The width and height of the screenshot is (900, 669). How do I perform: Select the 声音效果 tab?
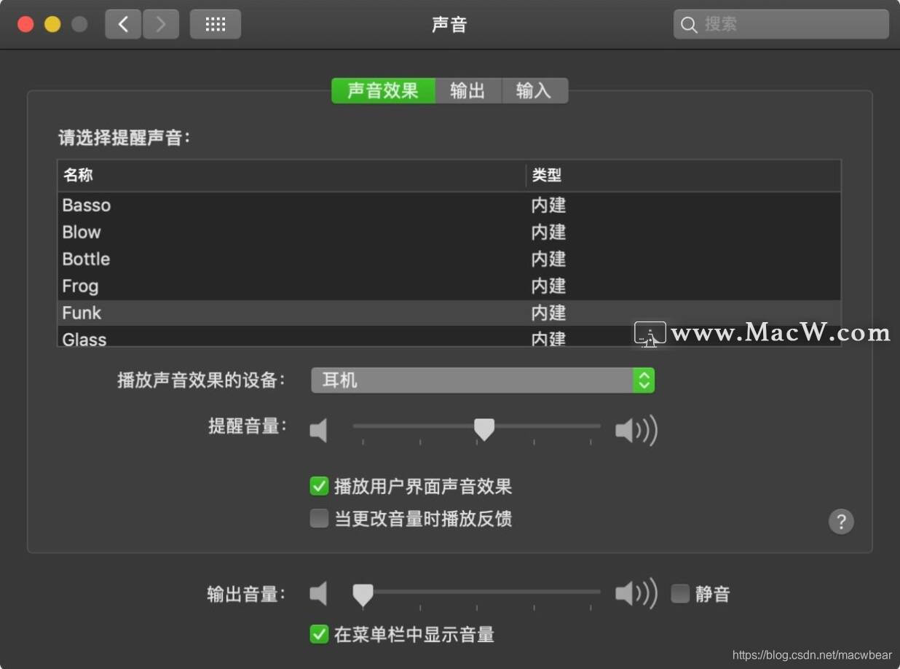[383, 90]
